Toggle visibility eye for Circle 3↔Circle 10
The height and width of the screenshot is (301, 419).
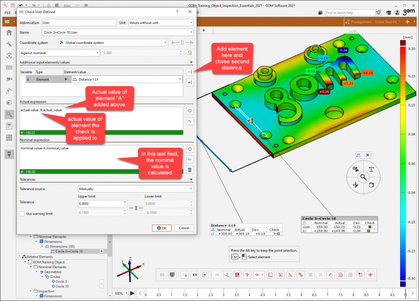click(101, 251)
